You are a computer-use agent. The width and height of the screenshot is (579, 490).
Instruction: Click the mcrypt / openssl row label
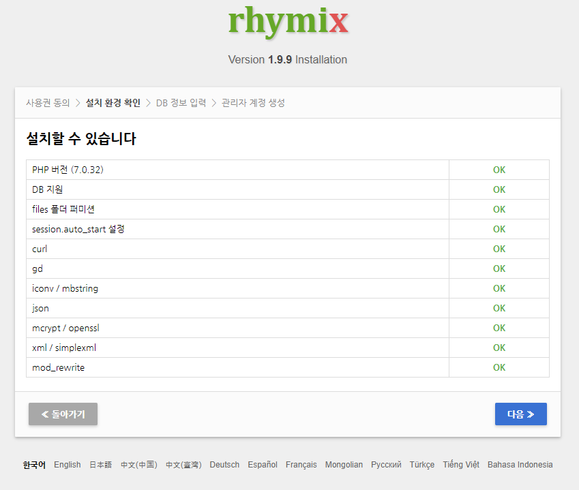(x=65, y=328)
